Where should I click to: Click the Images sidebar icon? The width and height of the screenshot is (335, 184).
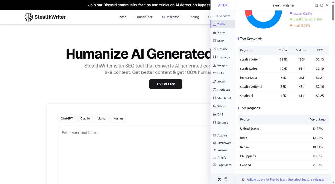click(x=215, y=65)
